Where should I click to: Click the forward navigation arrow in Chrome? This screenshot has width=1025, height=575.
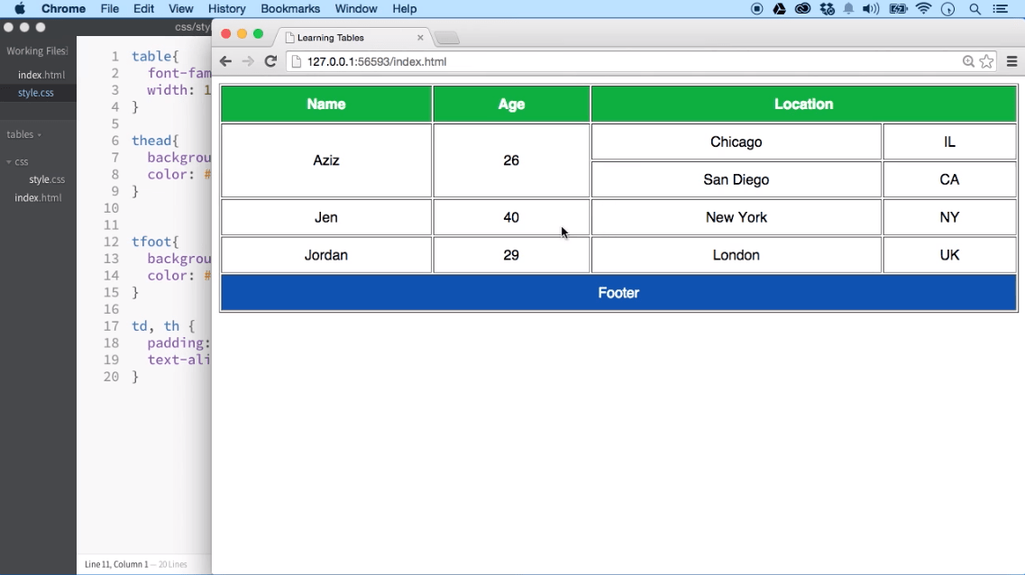[248, 61]
